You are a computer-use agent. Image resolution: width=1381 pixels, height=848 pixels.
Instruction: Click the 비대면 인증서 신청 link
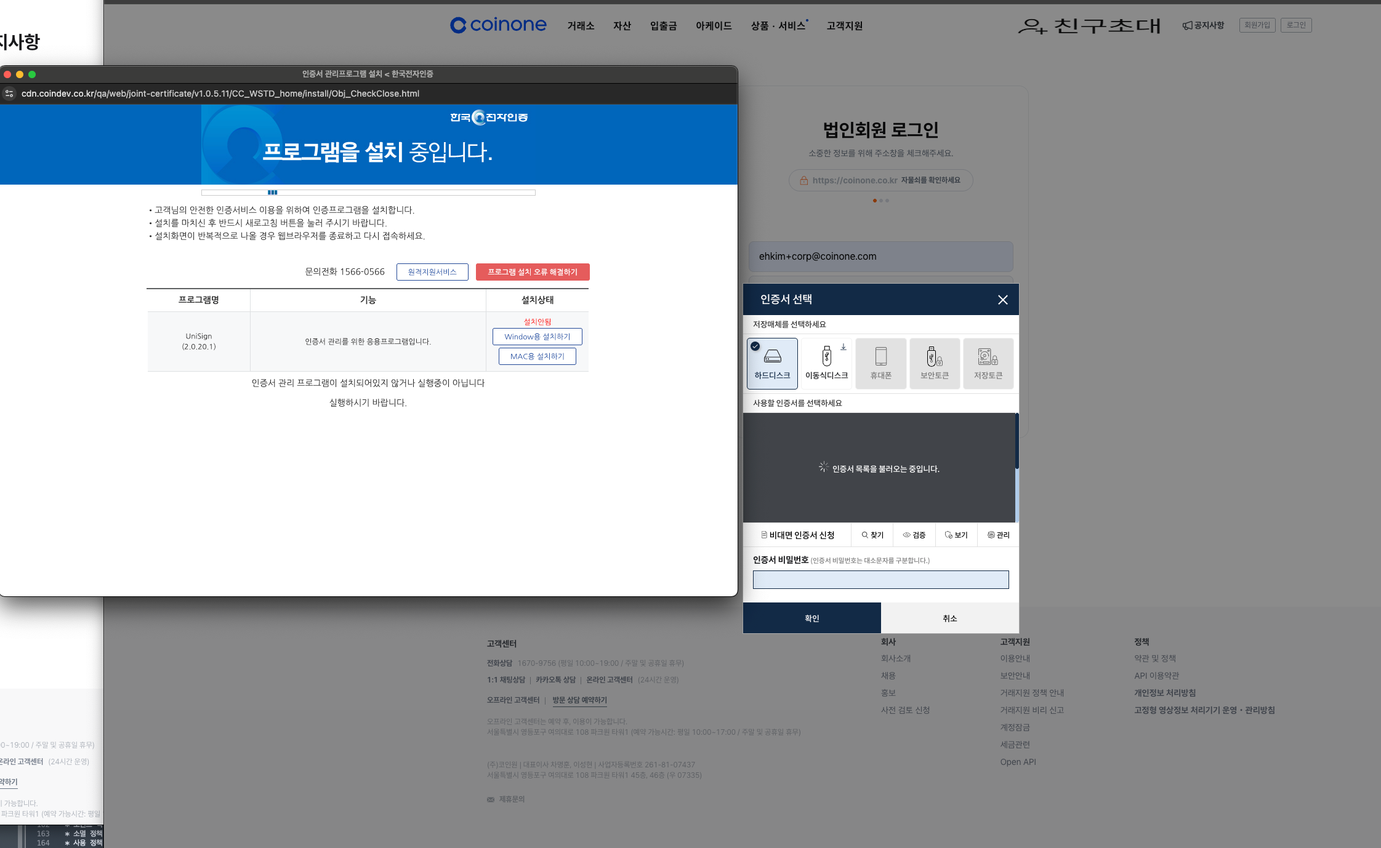(798, 535)
